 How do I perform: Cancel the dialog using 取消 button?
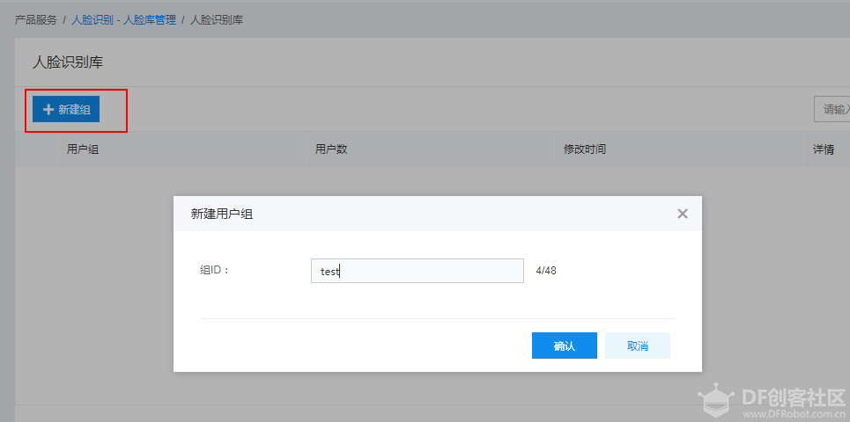[x=637, y=346]
